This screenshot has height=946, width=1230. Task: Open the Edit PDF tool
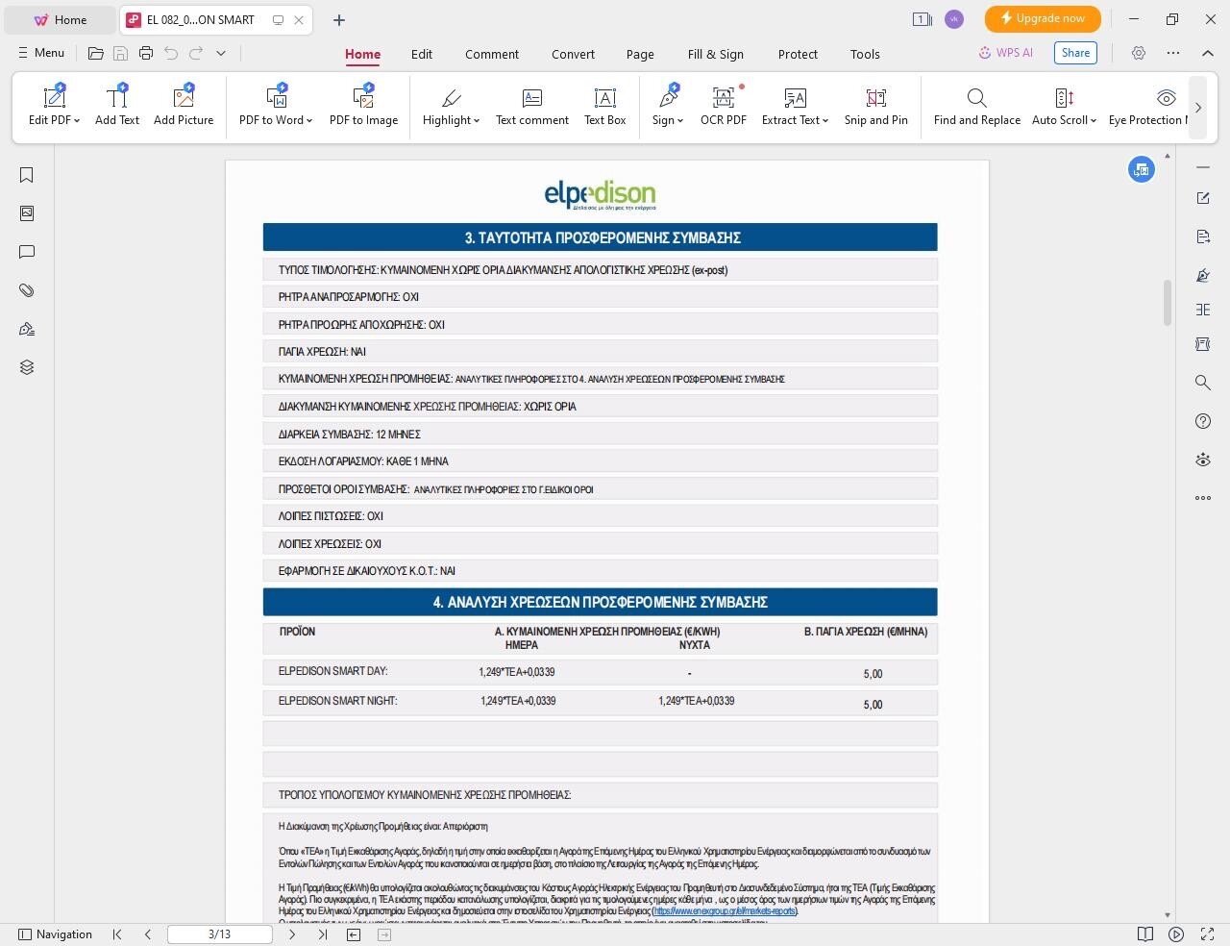54,105
